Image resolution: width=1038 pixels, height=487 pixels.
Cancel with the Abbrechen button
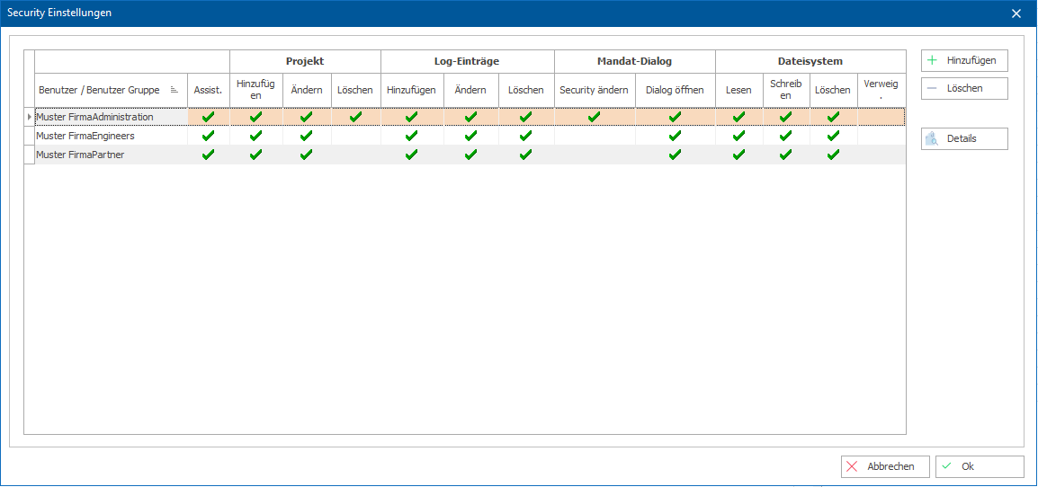[885, 466]
